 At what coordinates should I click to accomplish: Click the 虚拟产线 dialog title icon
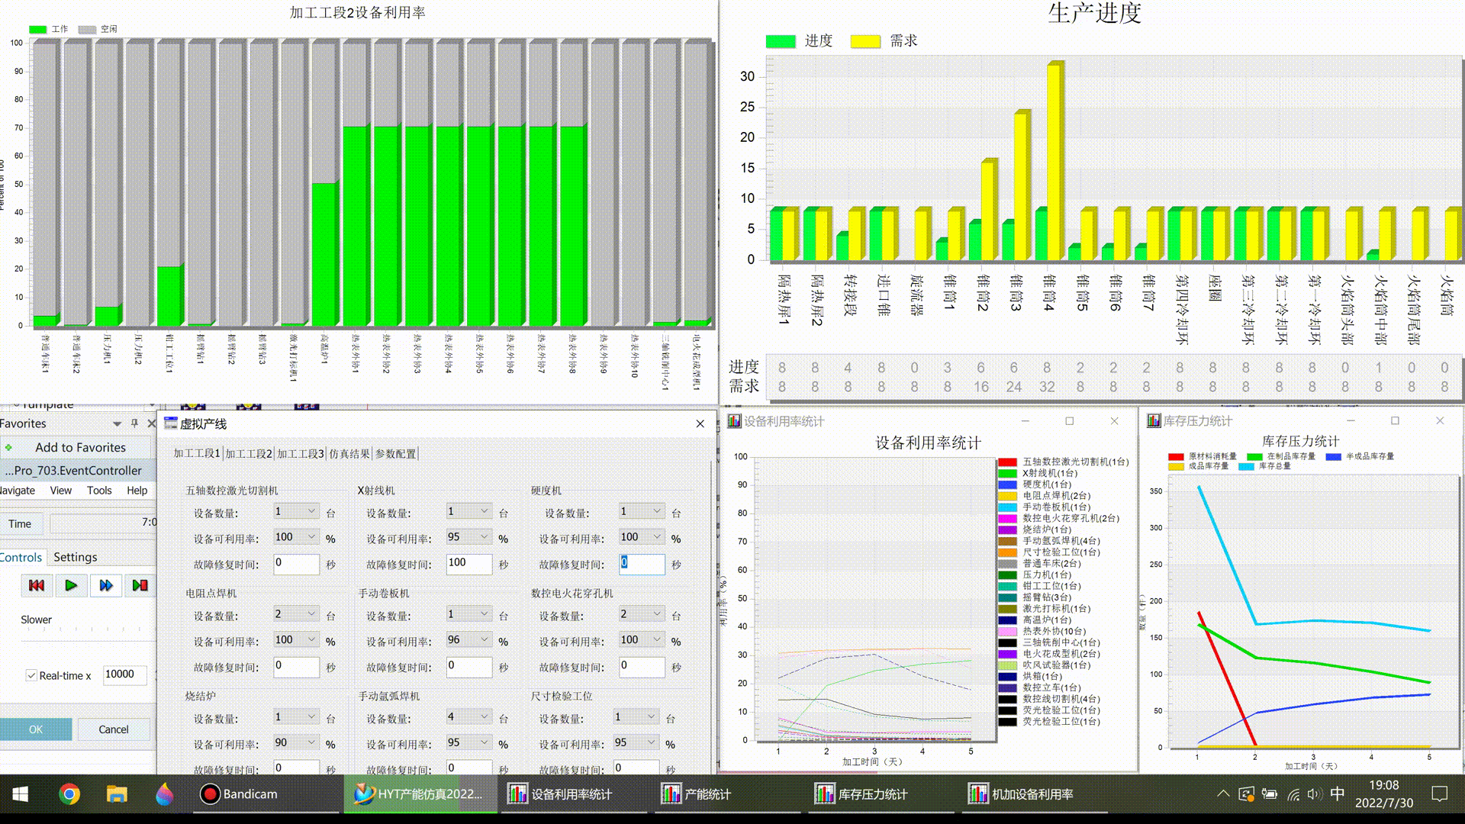tap(170, 423)
